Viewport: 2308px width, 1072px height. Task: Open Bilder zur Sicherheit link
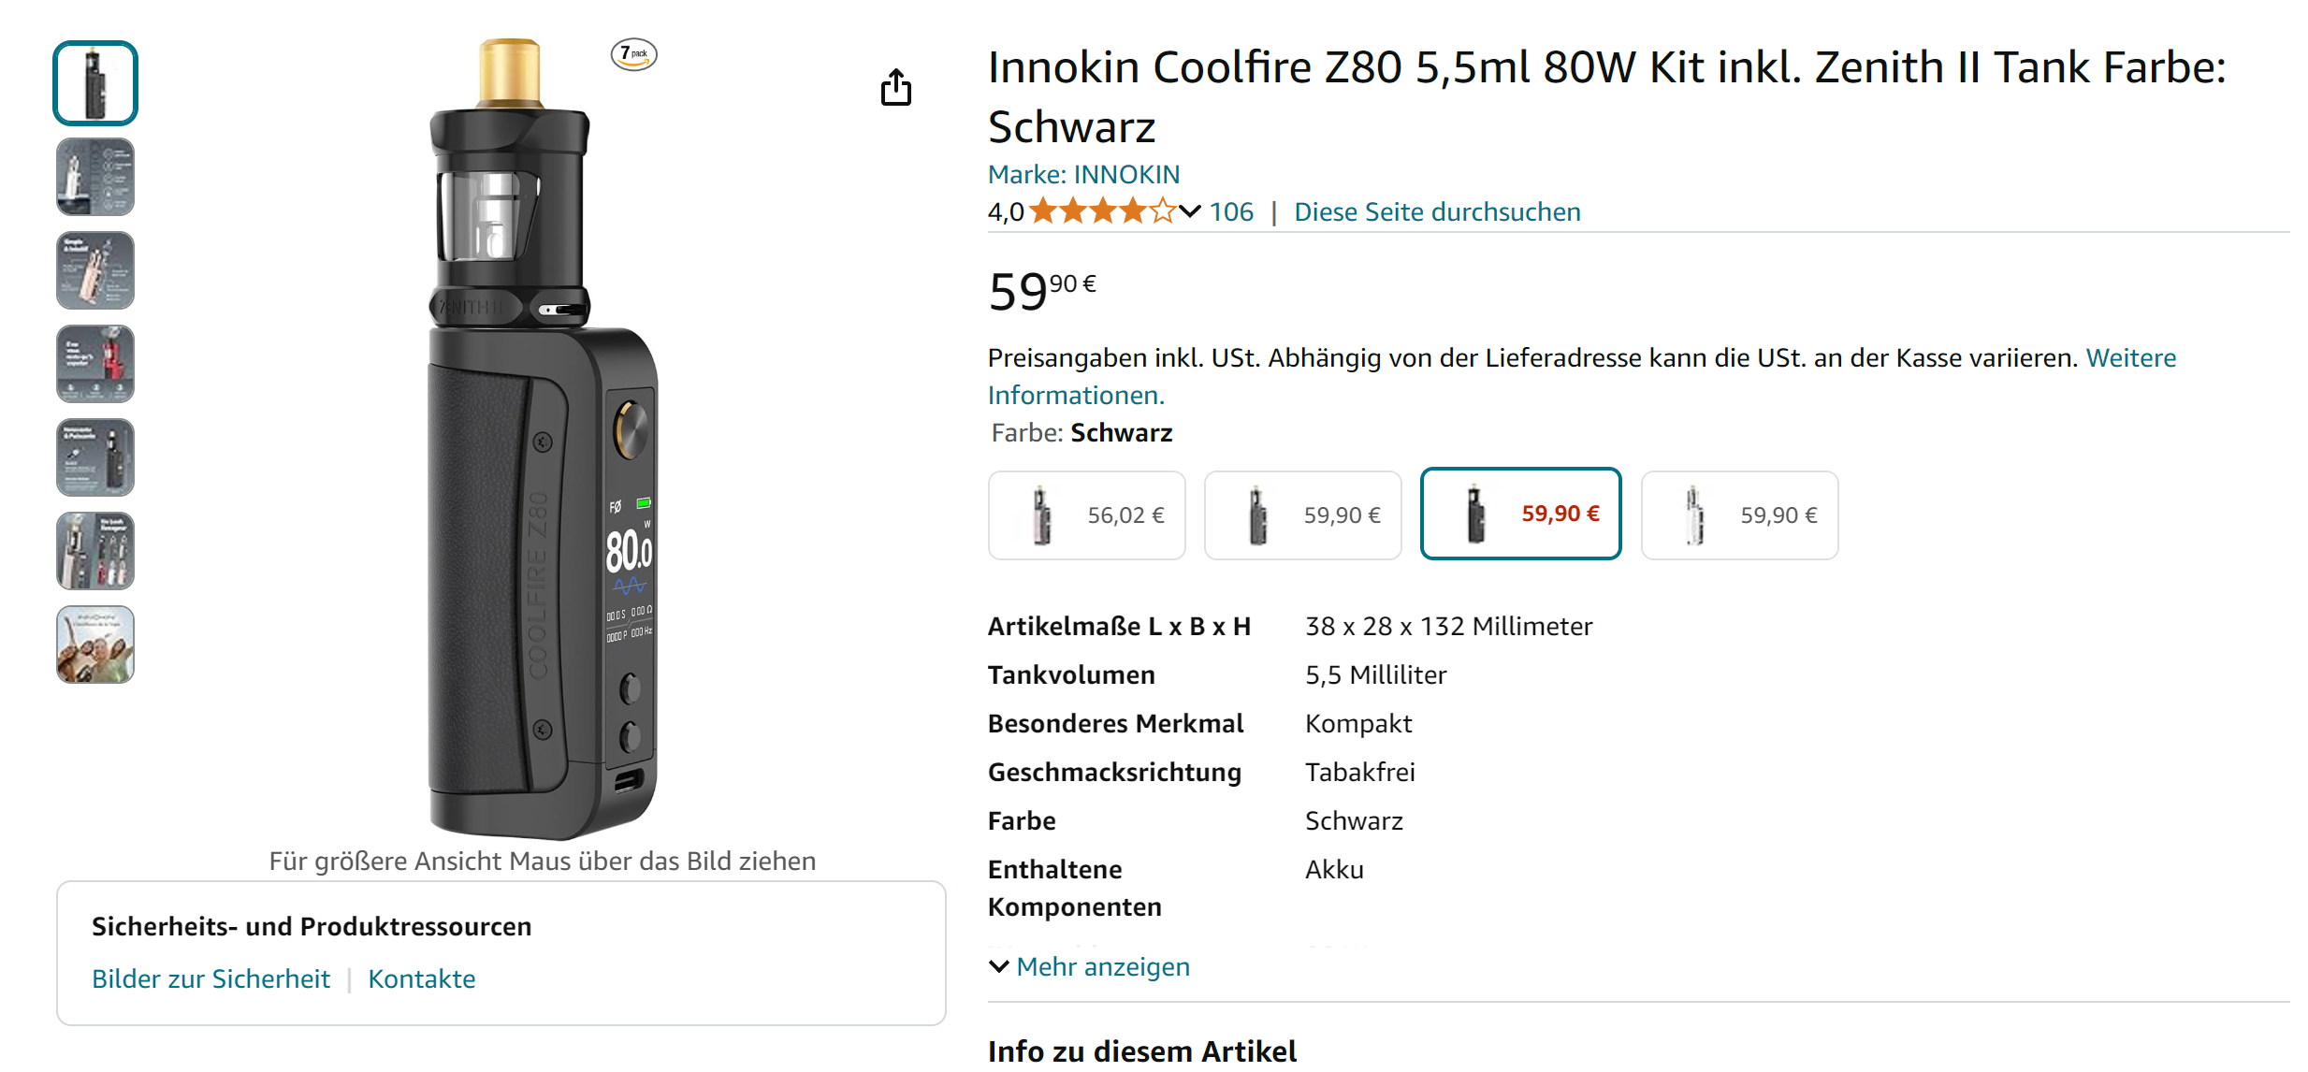point(210,978)
